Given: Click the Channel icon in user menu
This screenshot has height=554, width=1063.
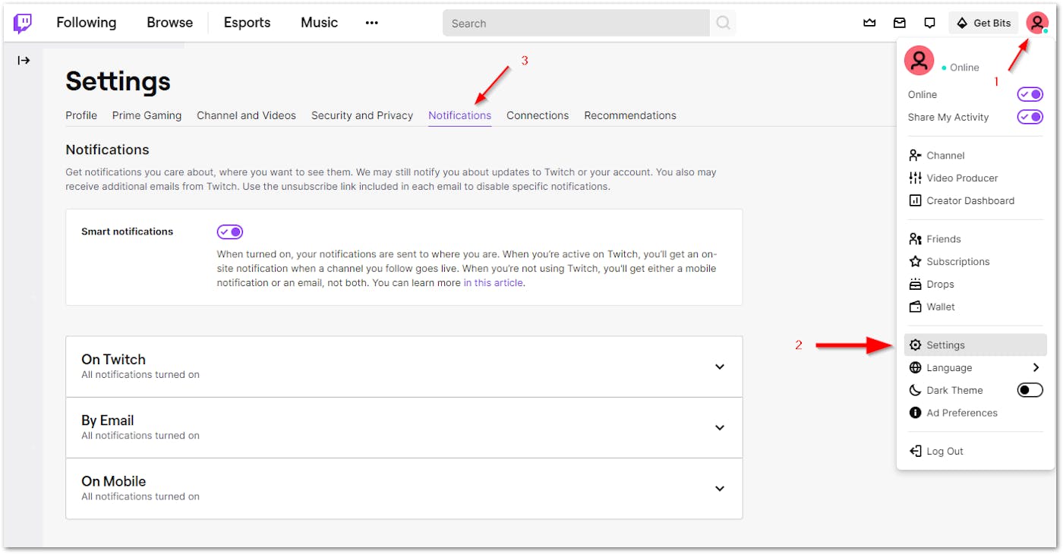Looking at the screenshot, I should (915, 156).
